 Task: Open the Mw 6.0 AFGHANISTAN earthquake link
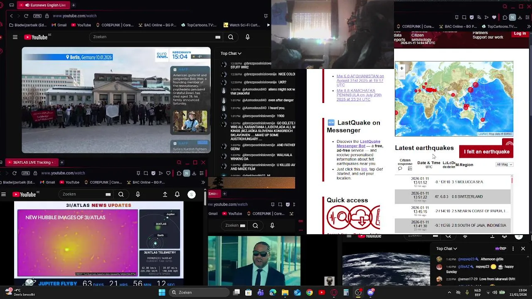(360, 81)
